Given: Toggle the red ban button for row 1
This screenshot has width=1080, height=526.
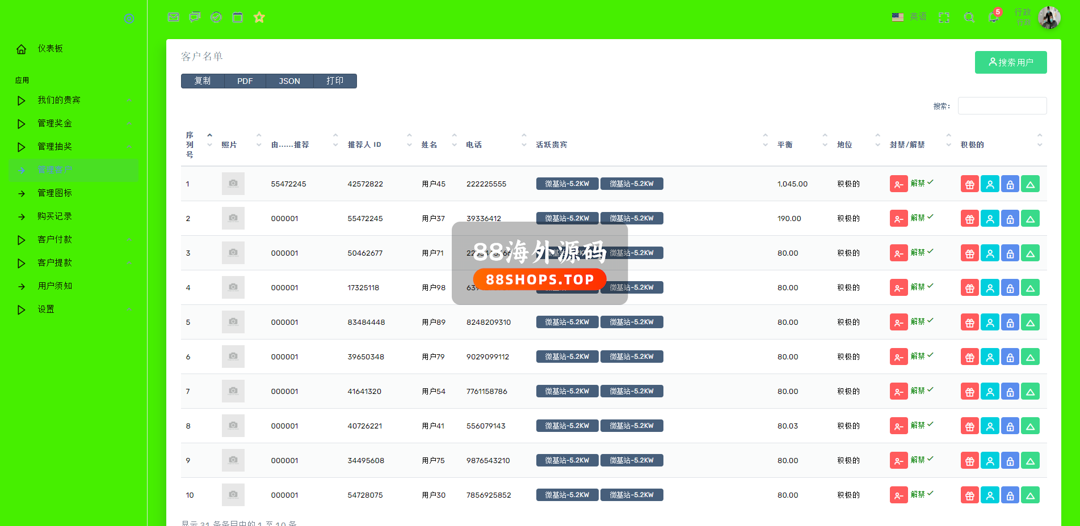Looking at the screenshot, I should [x=898, y=184].
